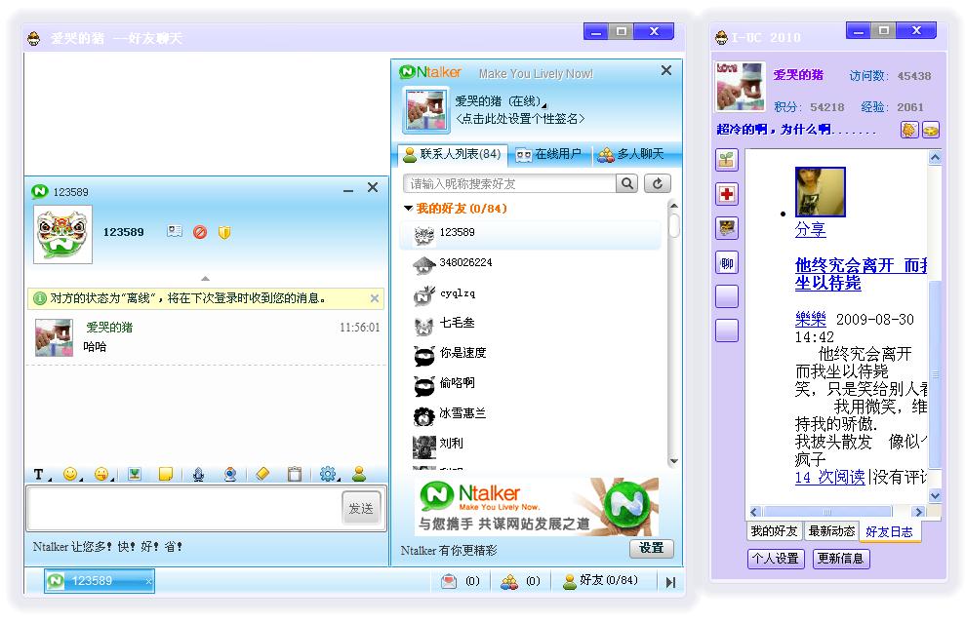Select contact 你是速度
The width and height of the screenshot is (965, 622).
[x=531, y=354]
